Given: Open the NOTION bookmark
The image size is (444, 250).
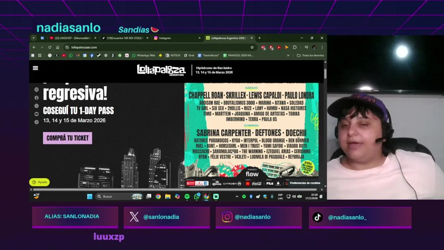Looking at the screenshot, I should (173, 55).
